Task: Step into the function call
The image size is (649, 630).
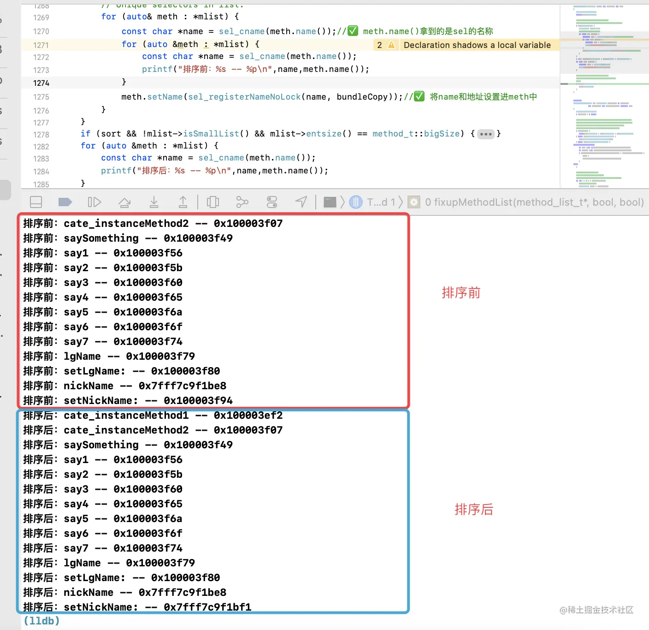Action: point(154,202)
